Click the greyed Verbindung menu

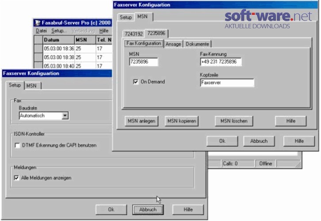point(83,31)
